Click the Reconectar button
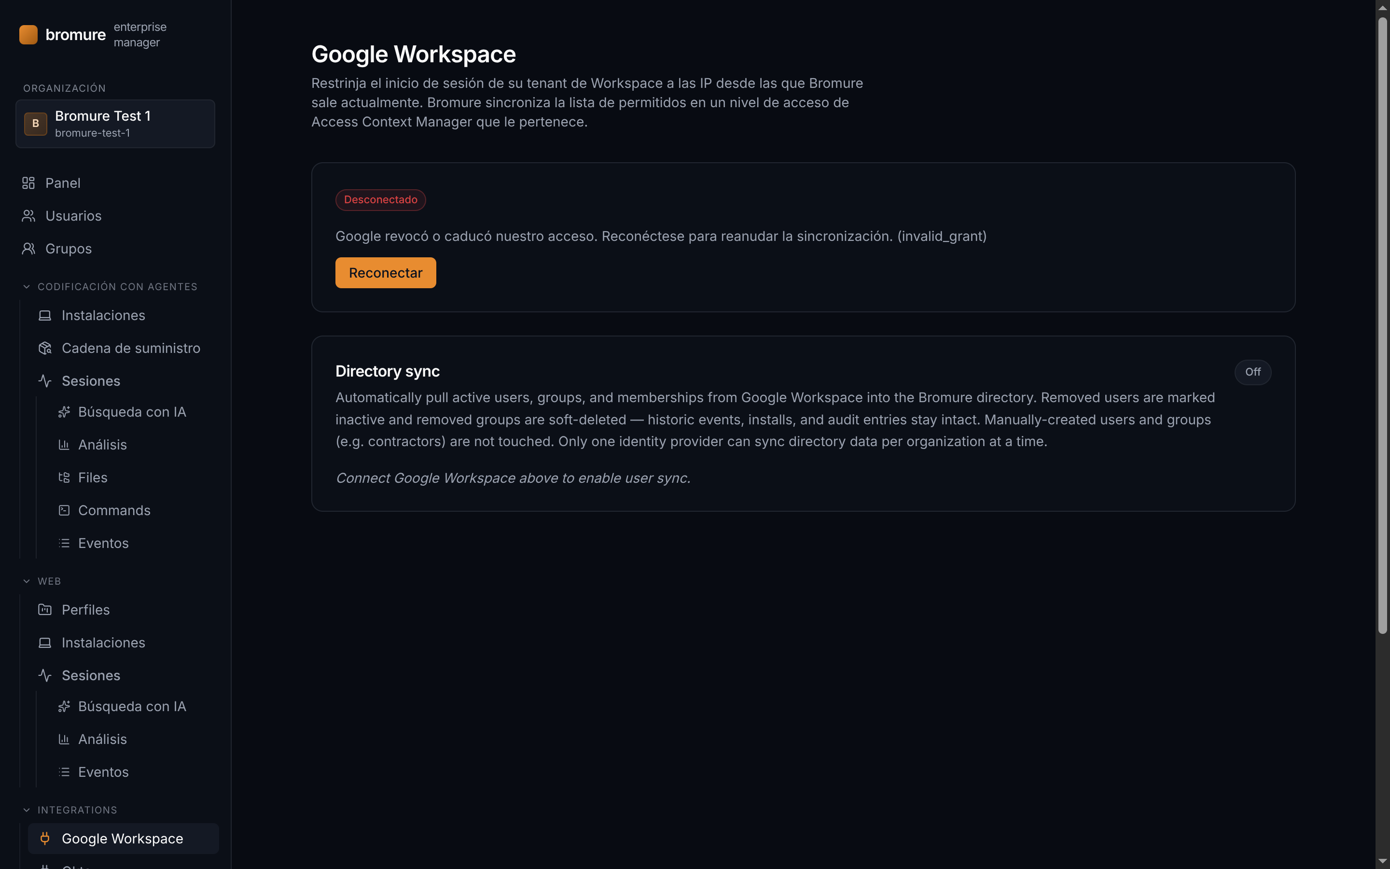The image size is (1390, 869). 386,273
